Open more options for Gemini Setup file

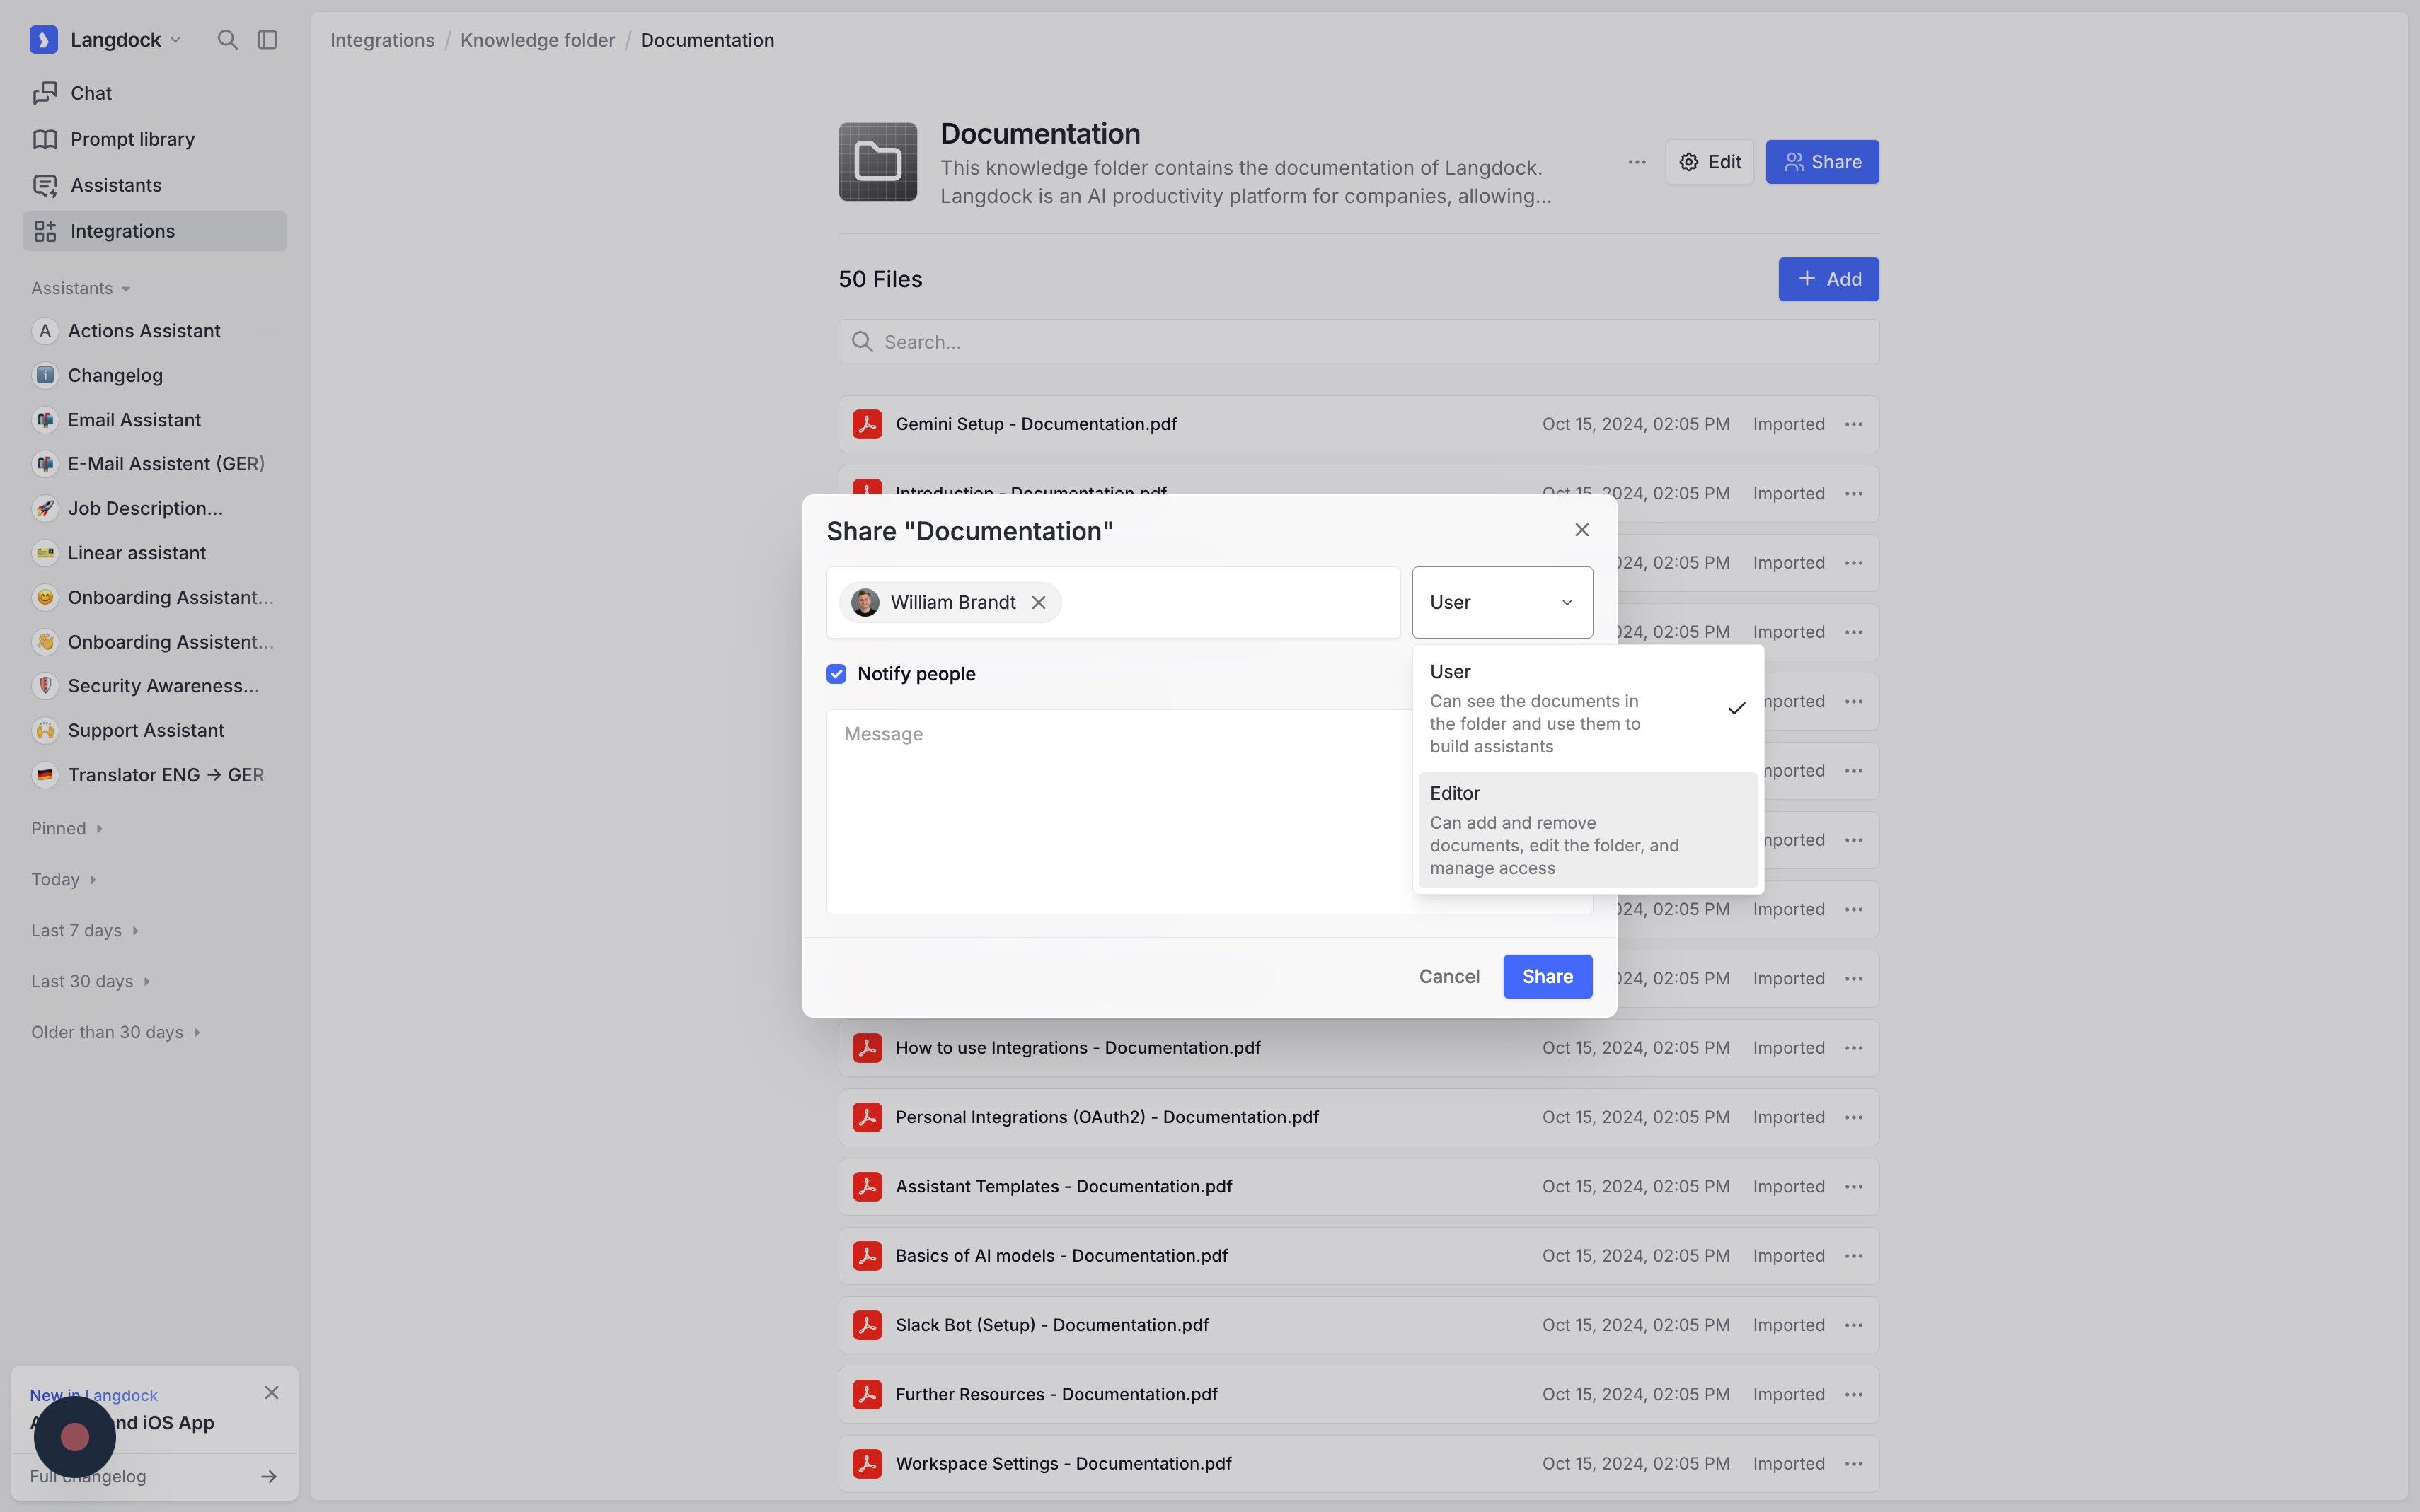tap(1853, 424)
